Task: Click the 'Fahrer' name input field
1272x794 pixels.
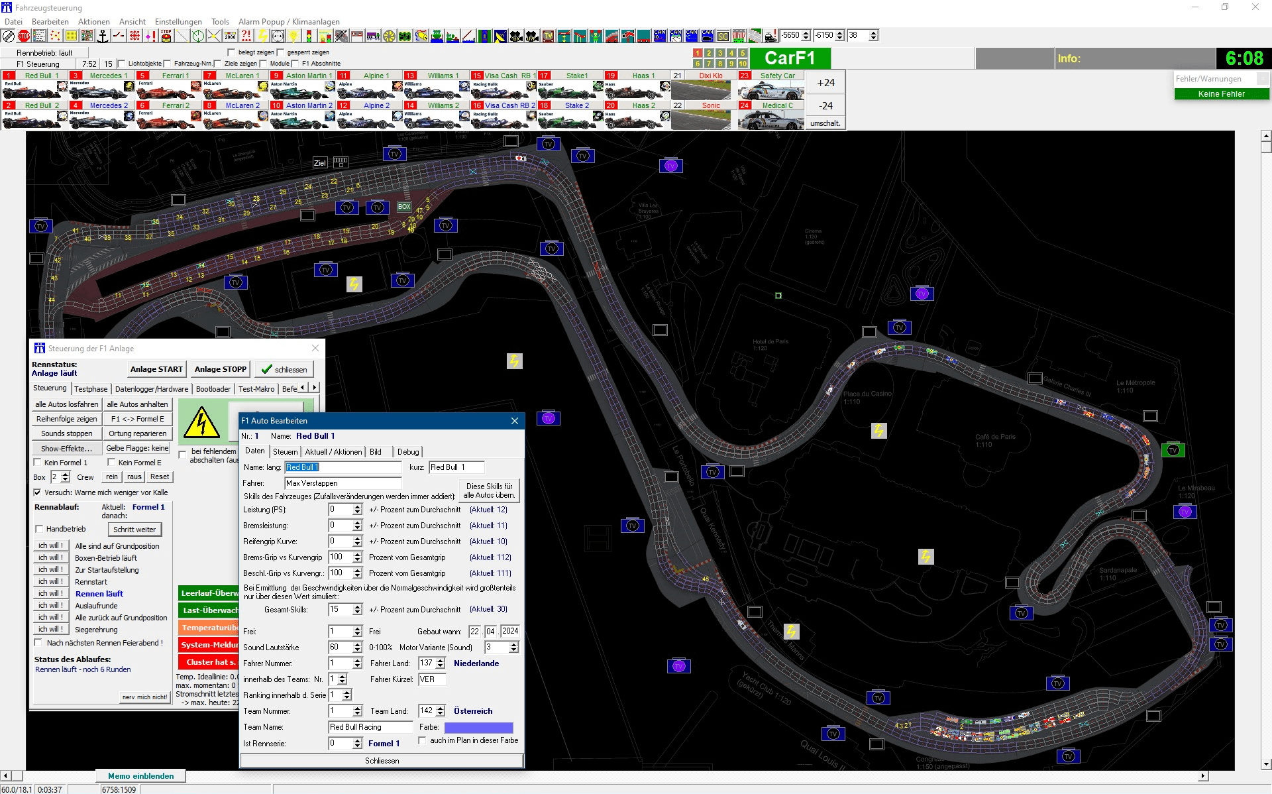Action: tap(343, 483)
